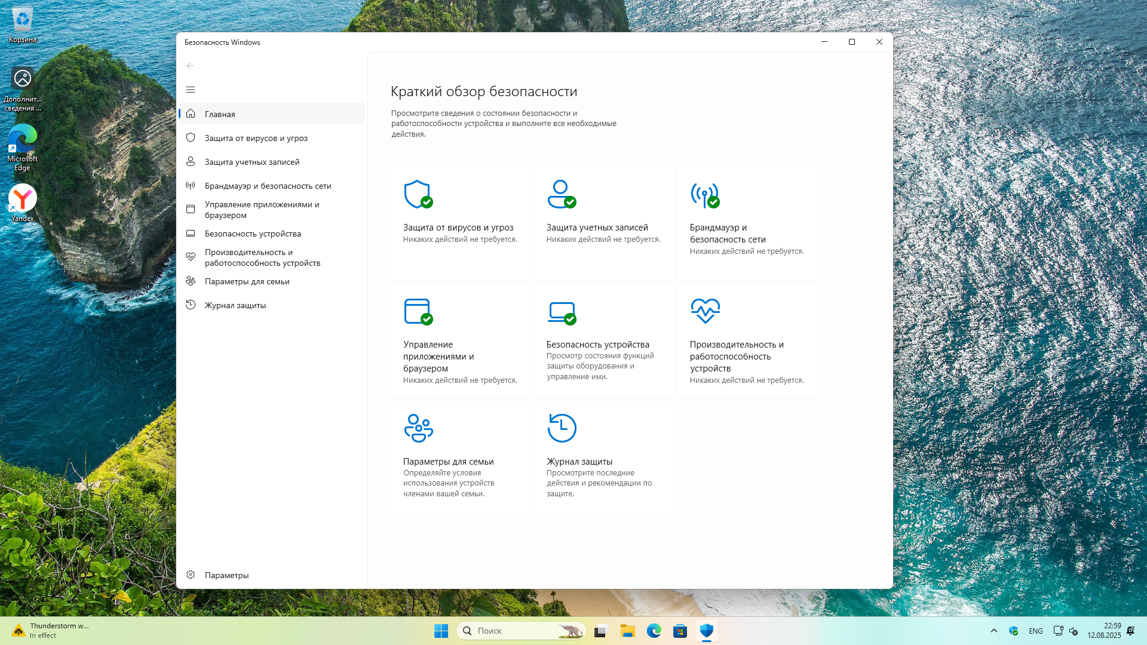1147x645 pixels.
Task: Go to Брандмауэр и безопасность сети sidebar item
Action: tap(268, 186)
